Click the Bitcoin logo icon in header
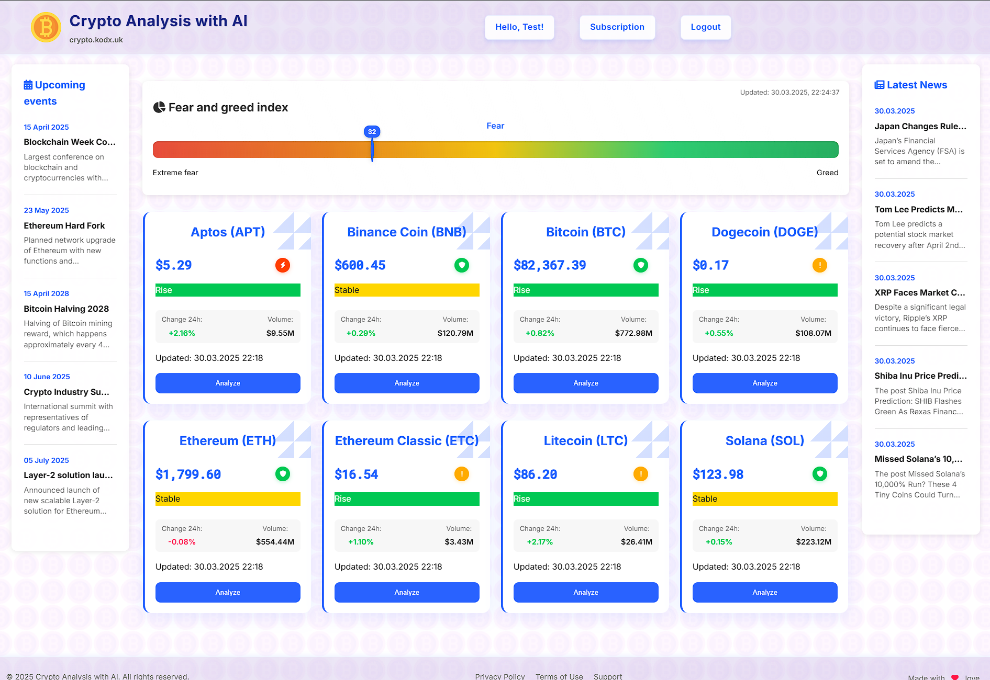Viewport: 990px width, 680px height. [x=46, y=27]
